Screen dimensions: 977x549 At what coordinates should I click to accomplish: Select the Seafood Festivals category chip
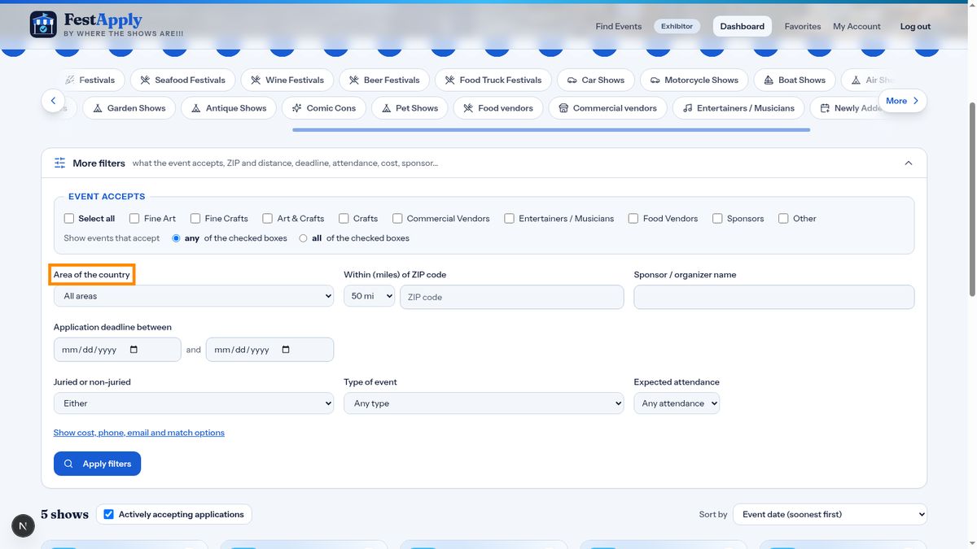pos(182,80)
